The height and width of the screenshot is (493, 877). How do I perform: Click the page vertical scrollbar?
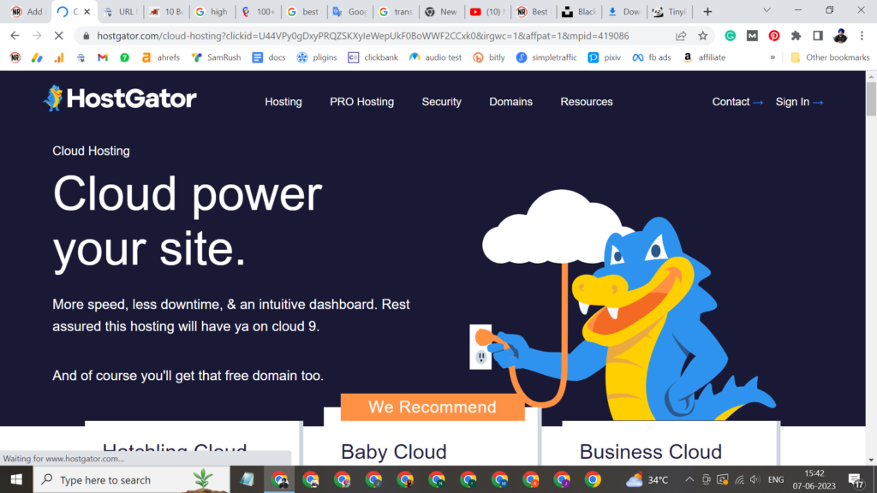pyautogui.click(x=871, y=257)
